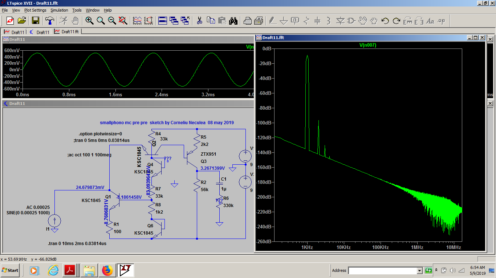Launch Internet Explorer from taskbar
Viewport: 496px width, 278px height.
(x=53, y=270)
